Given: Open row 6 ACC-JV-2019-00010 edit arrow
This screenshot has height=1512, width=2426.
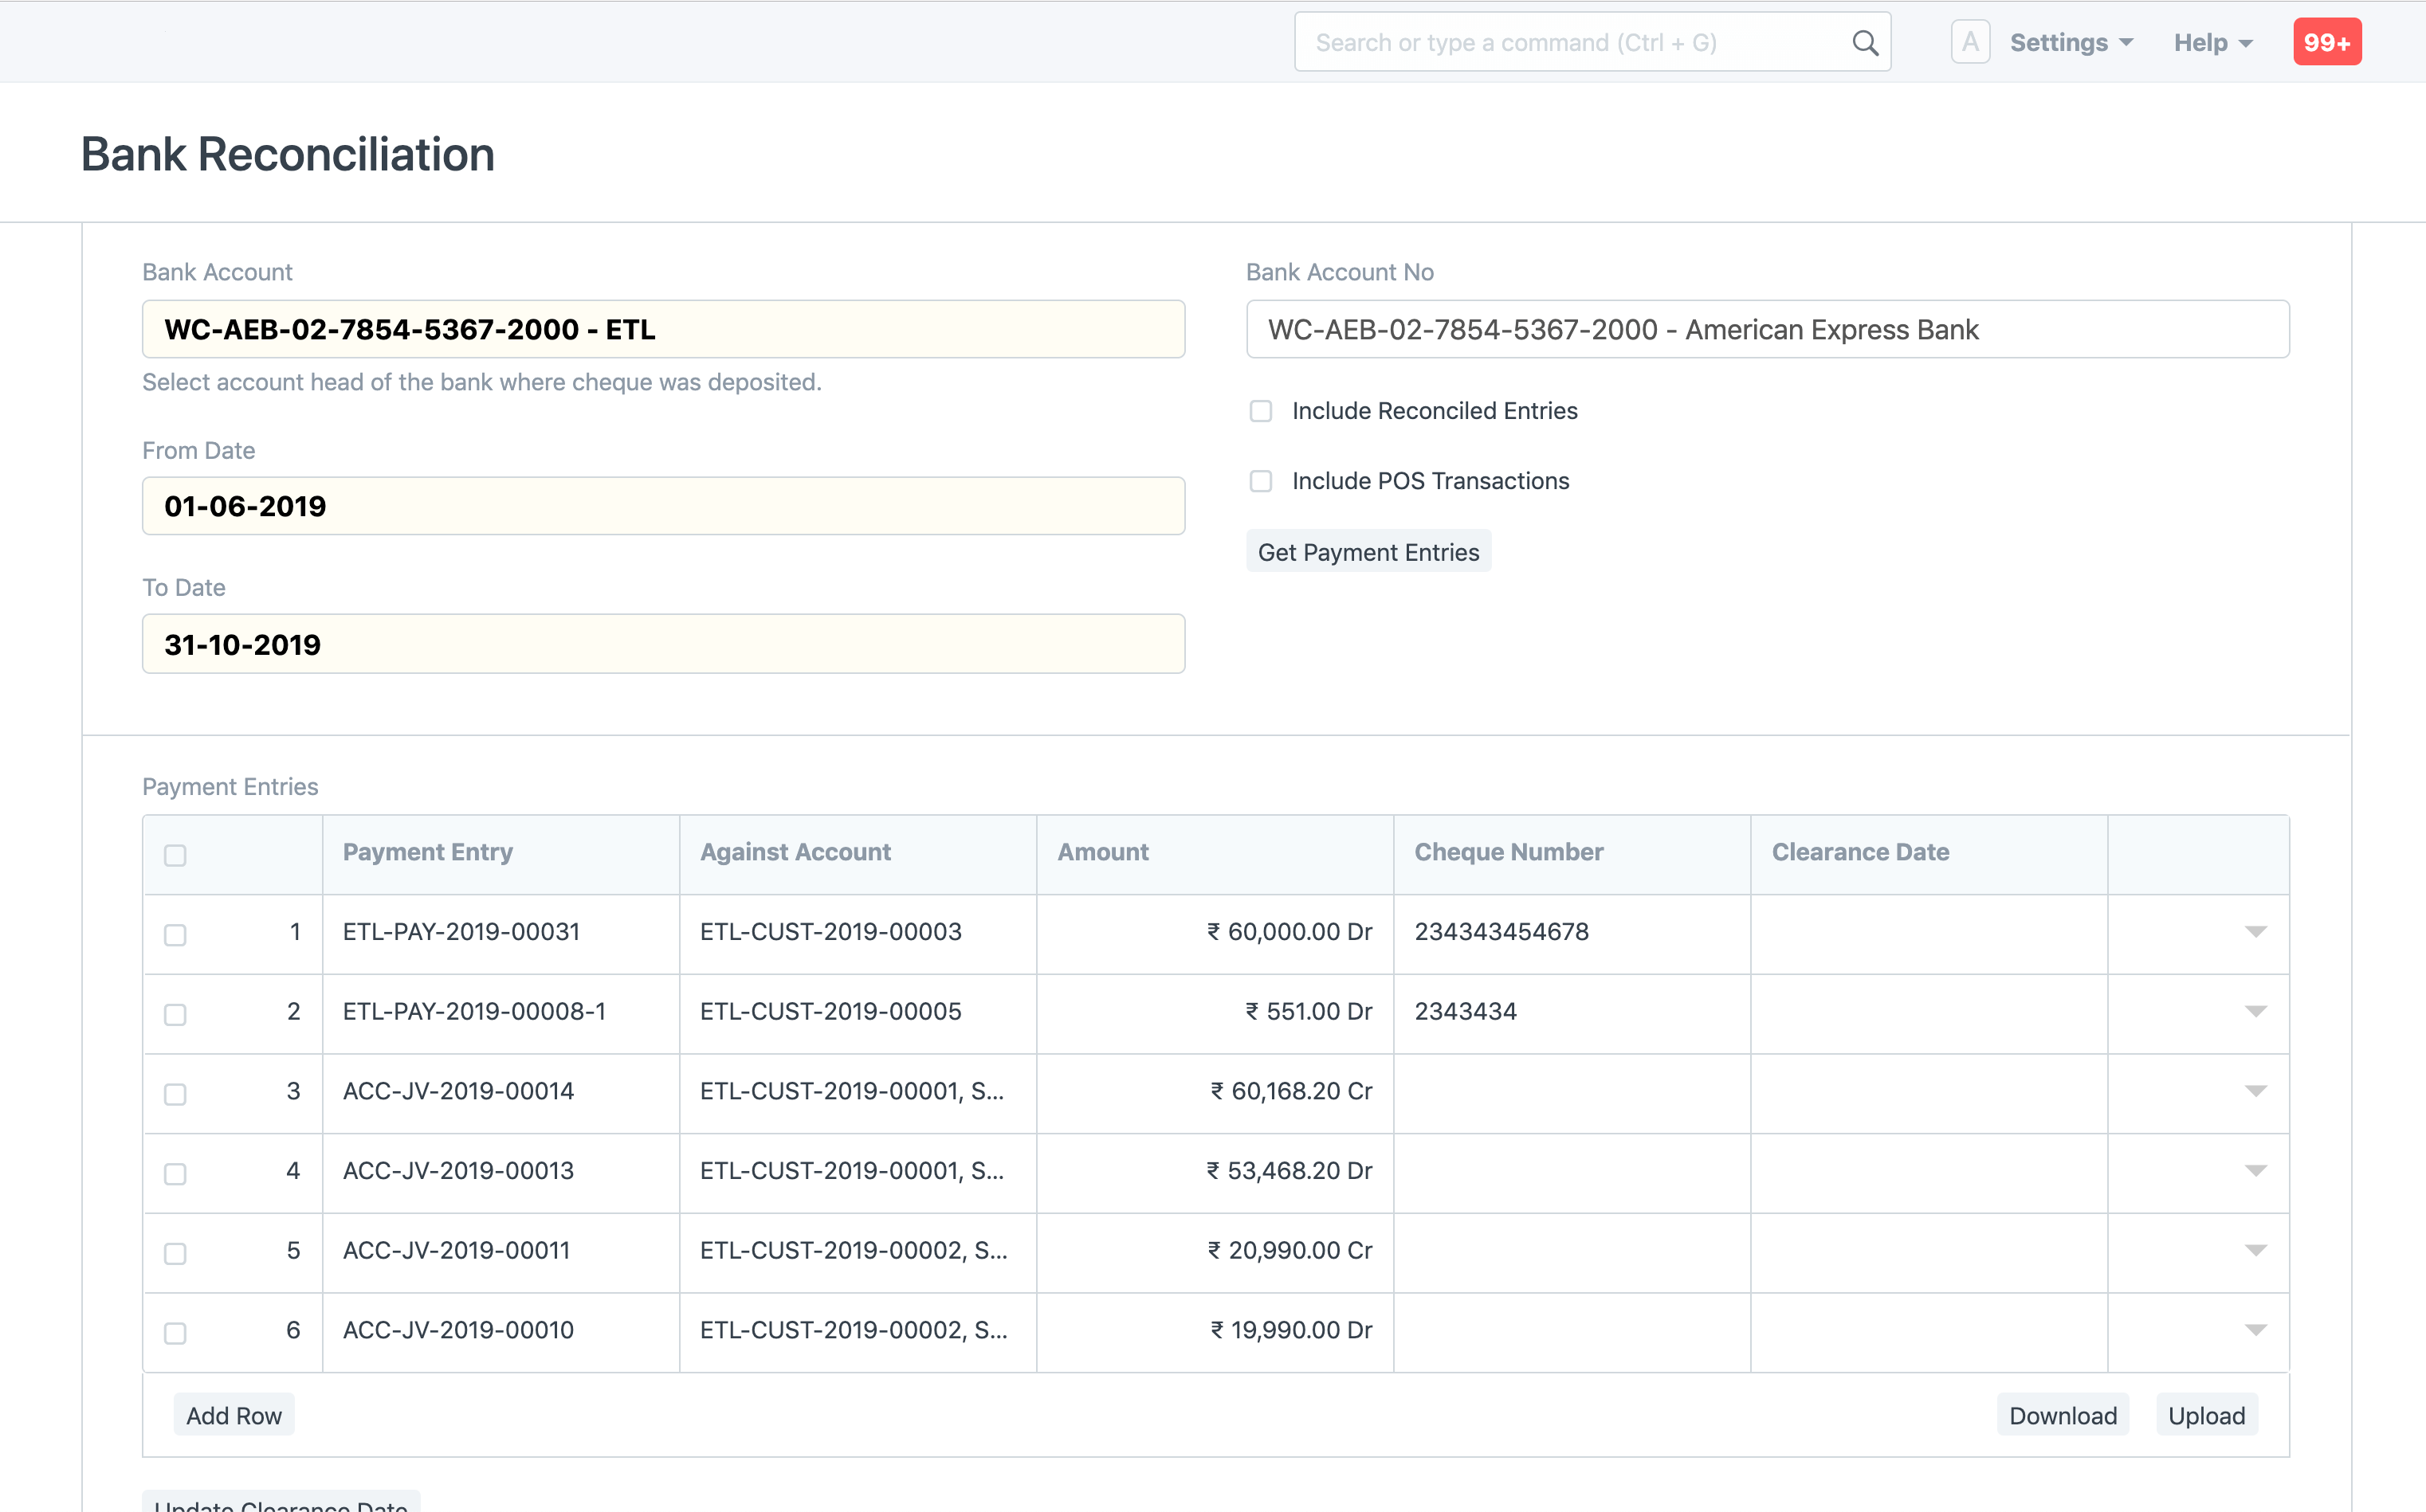Looking at the screenshot, I should tap(2255, 1330).
